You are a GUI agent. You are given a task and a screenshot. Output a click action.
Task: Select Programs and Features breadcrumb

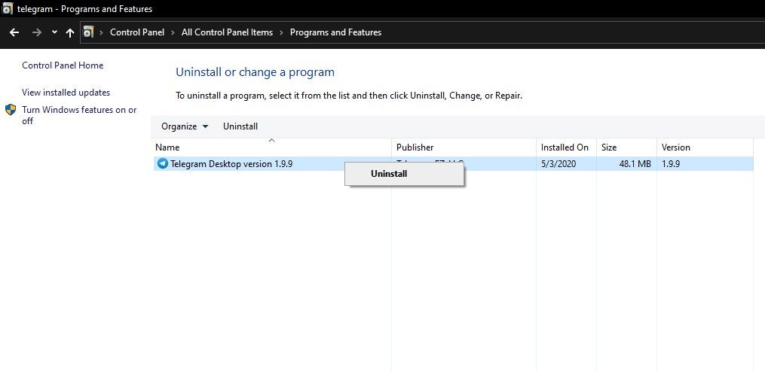(335, 32)
